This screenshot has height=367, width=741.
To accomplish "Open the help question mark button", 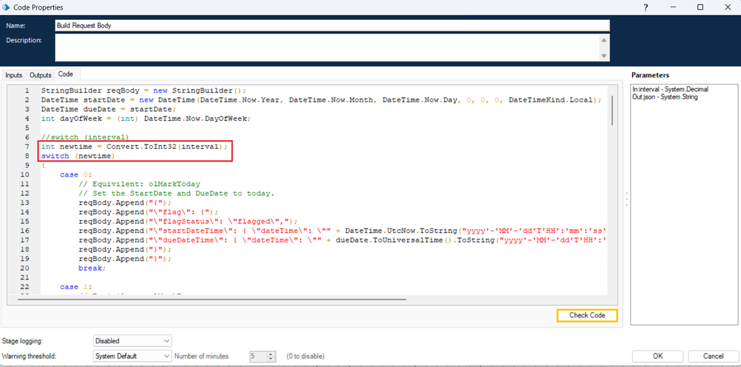I will point(646,7).
